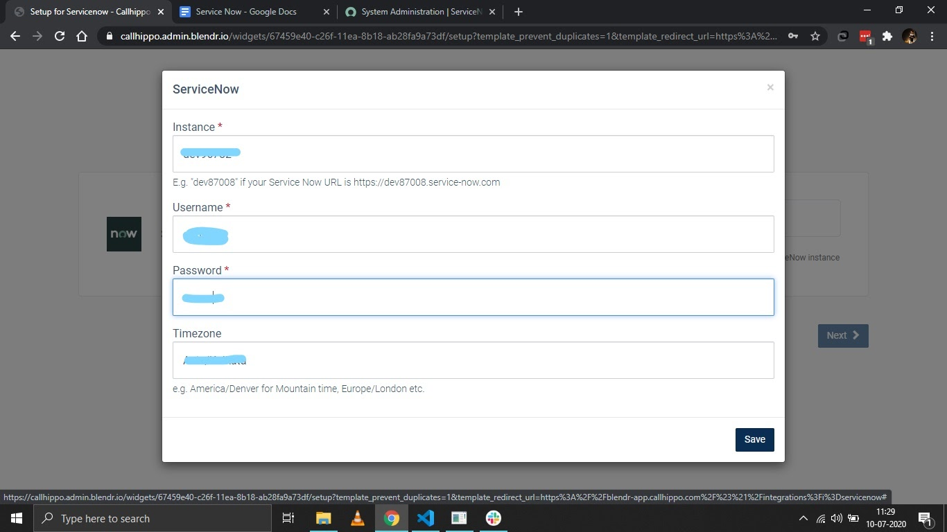
Task: Close the System Administration tab
Action: click(492, 12)
